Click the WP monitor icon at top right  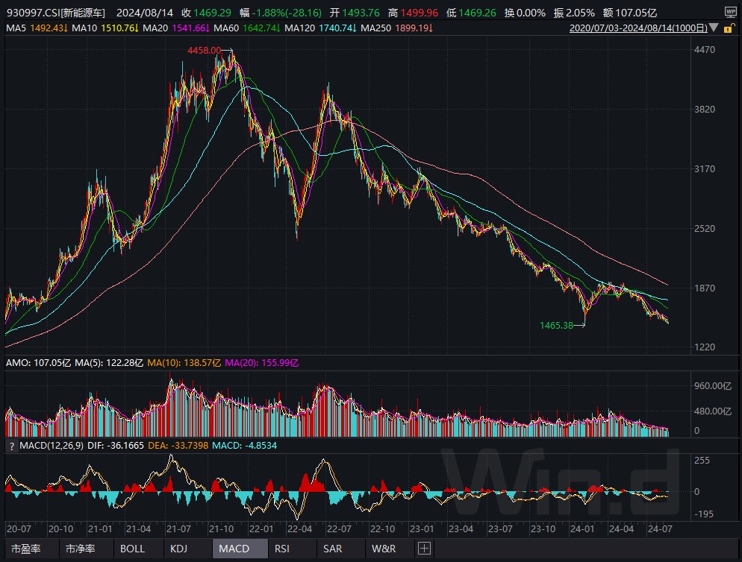click(x=730, y=12)
